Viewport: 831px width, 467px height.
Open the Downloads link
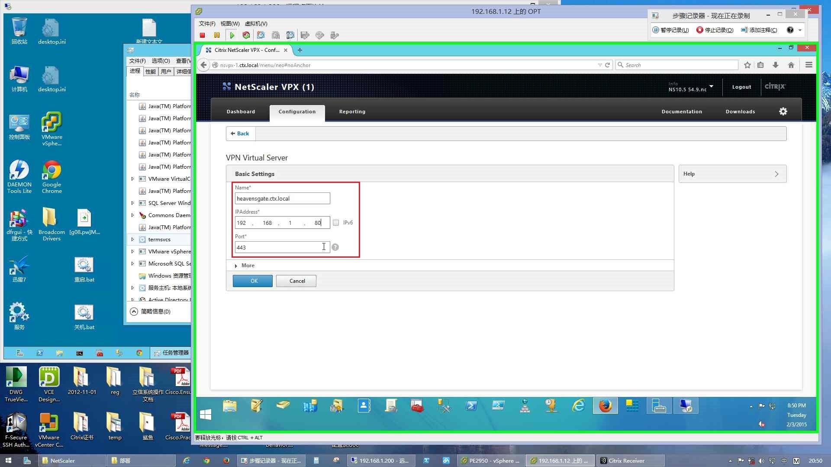point(740,112)
